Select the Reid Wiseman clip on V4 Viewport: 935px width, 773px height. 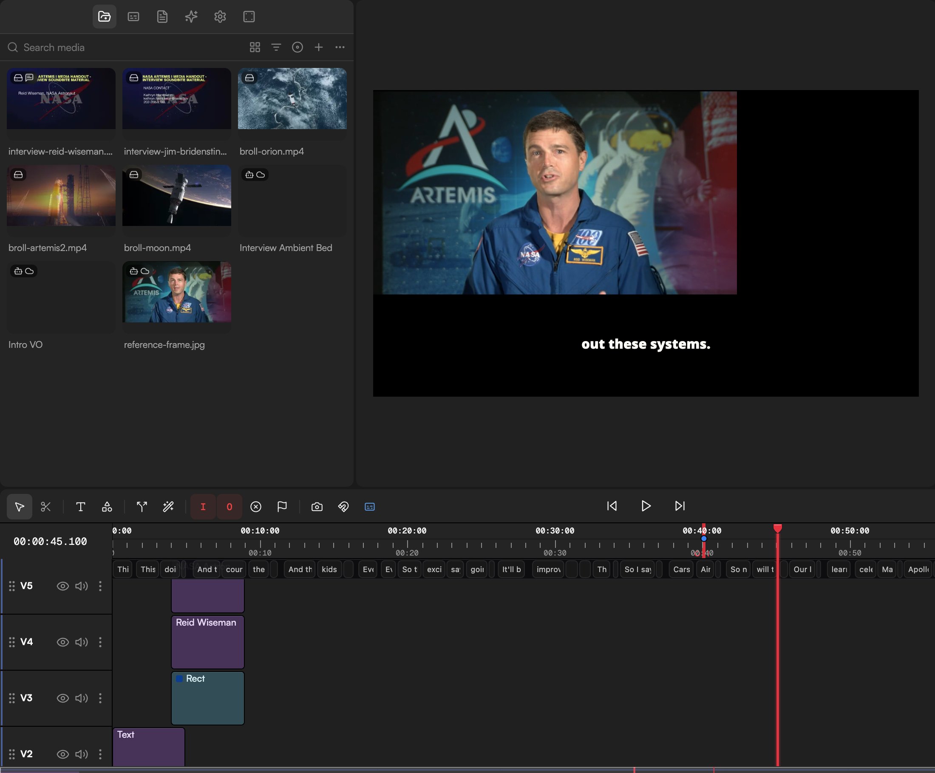pyautogui.click(x=208, y=642)
